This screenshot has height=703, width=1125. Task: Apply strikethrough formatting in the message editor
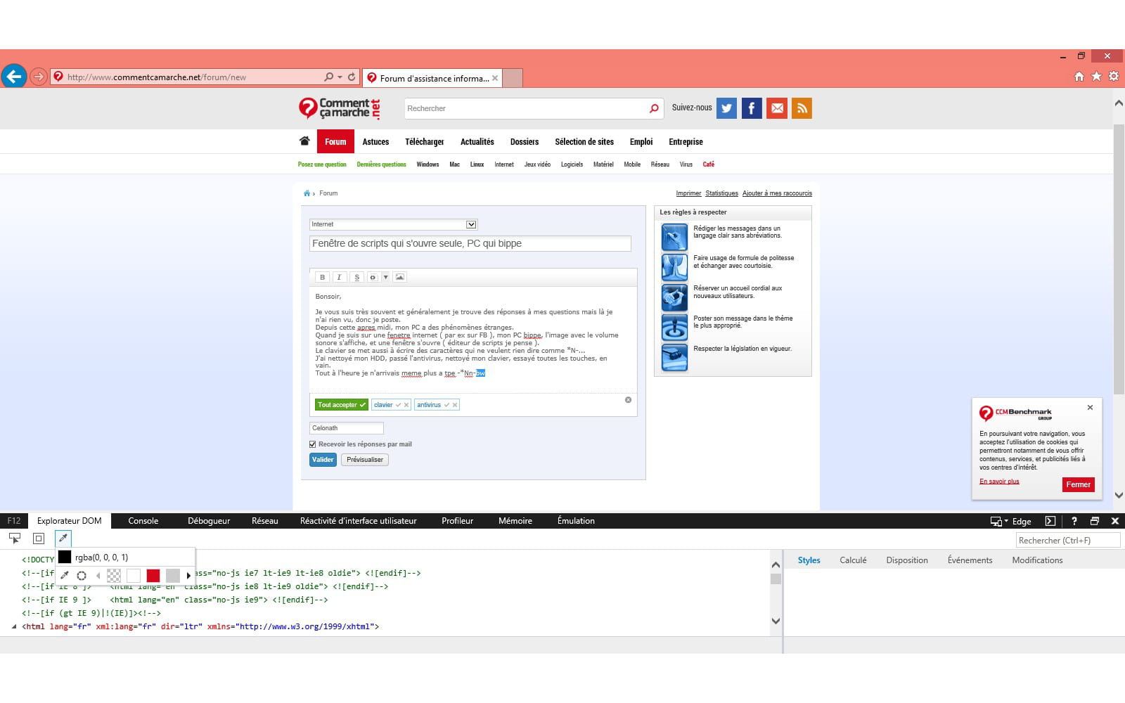click(356, 277)
